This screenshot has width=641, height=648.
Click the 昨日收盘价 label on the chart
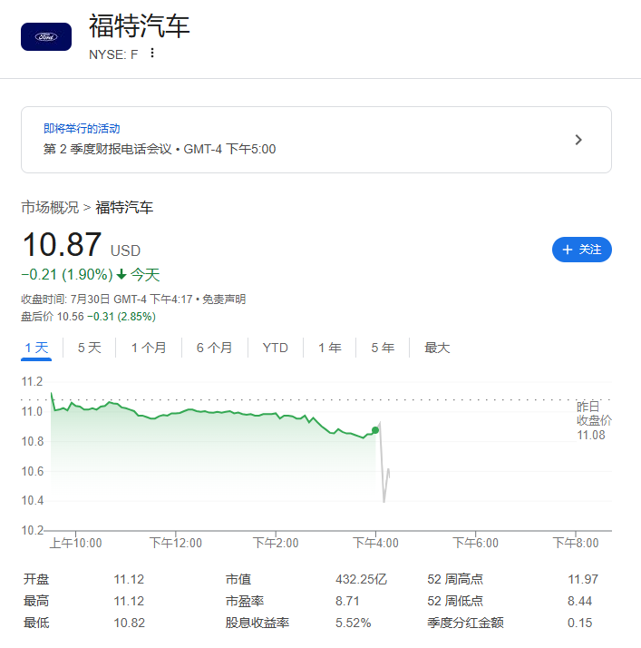click(x=594, y=413)
